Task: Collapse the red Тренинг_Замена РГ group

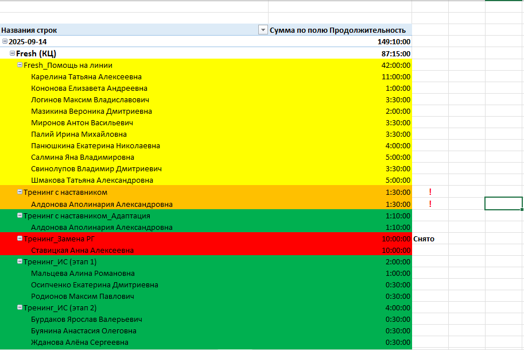Action: (20, 239)
